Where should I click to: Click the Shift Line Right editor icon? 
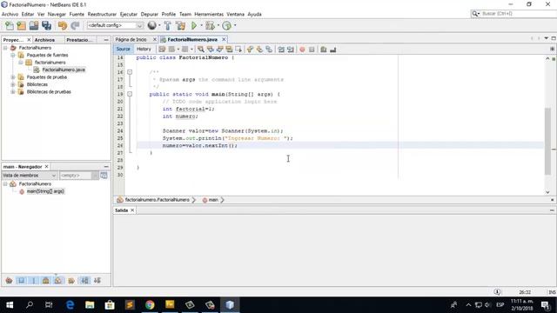[291, 50]
